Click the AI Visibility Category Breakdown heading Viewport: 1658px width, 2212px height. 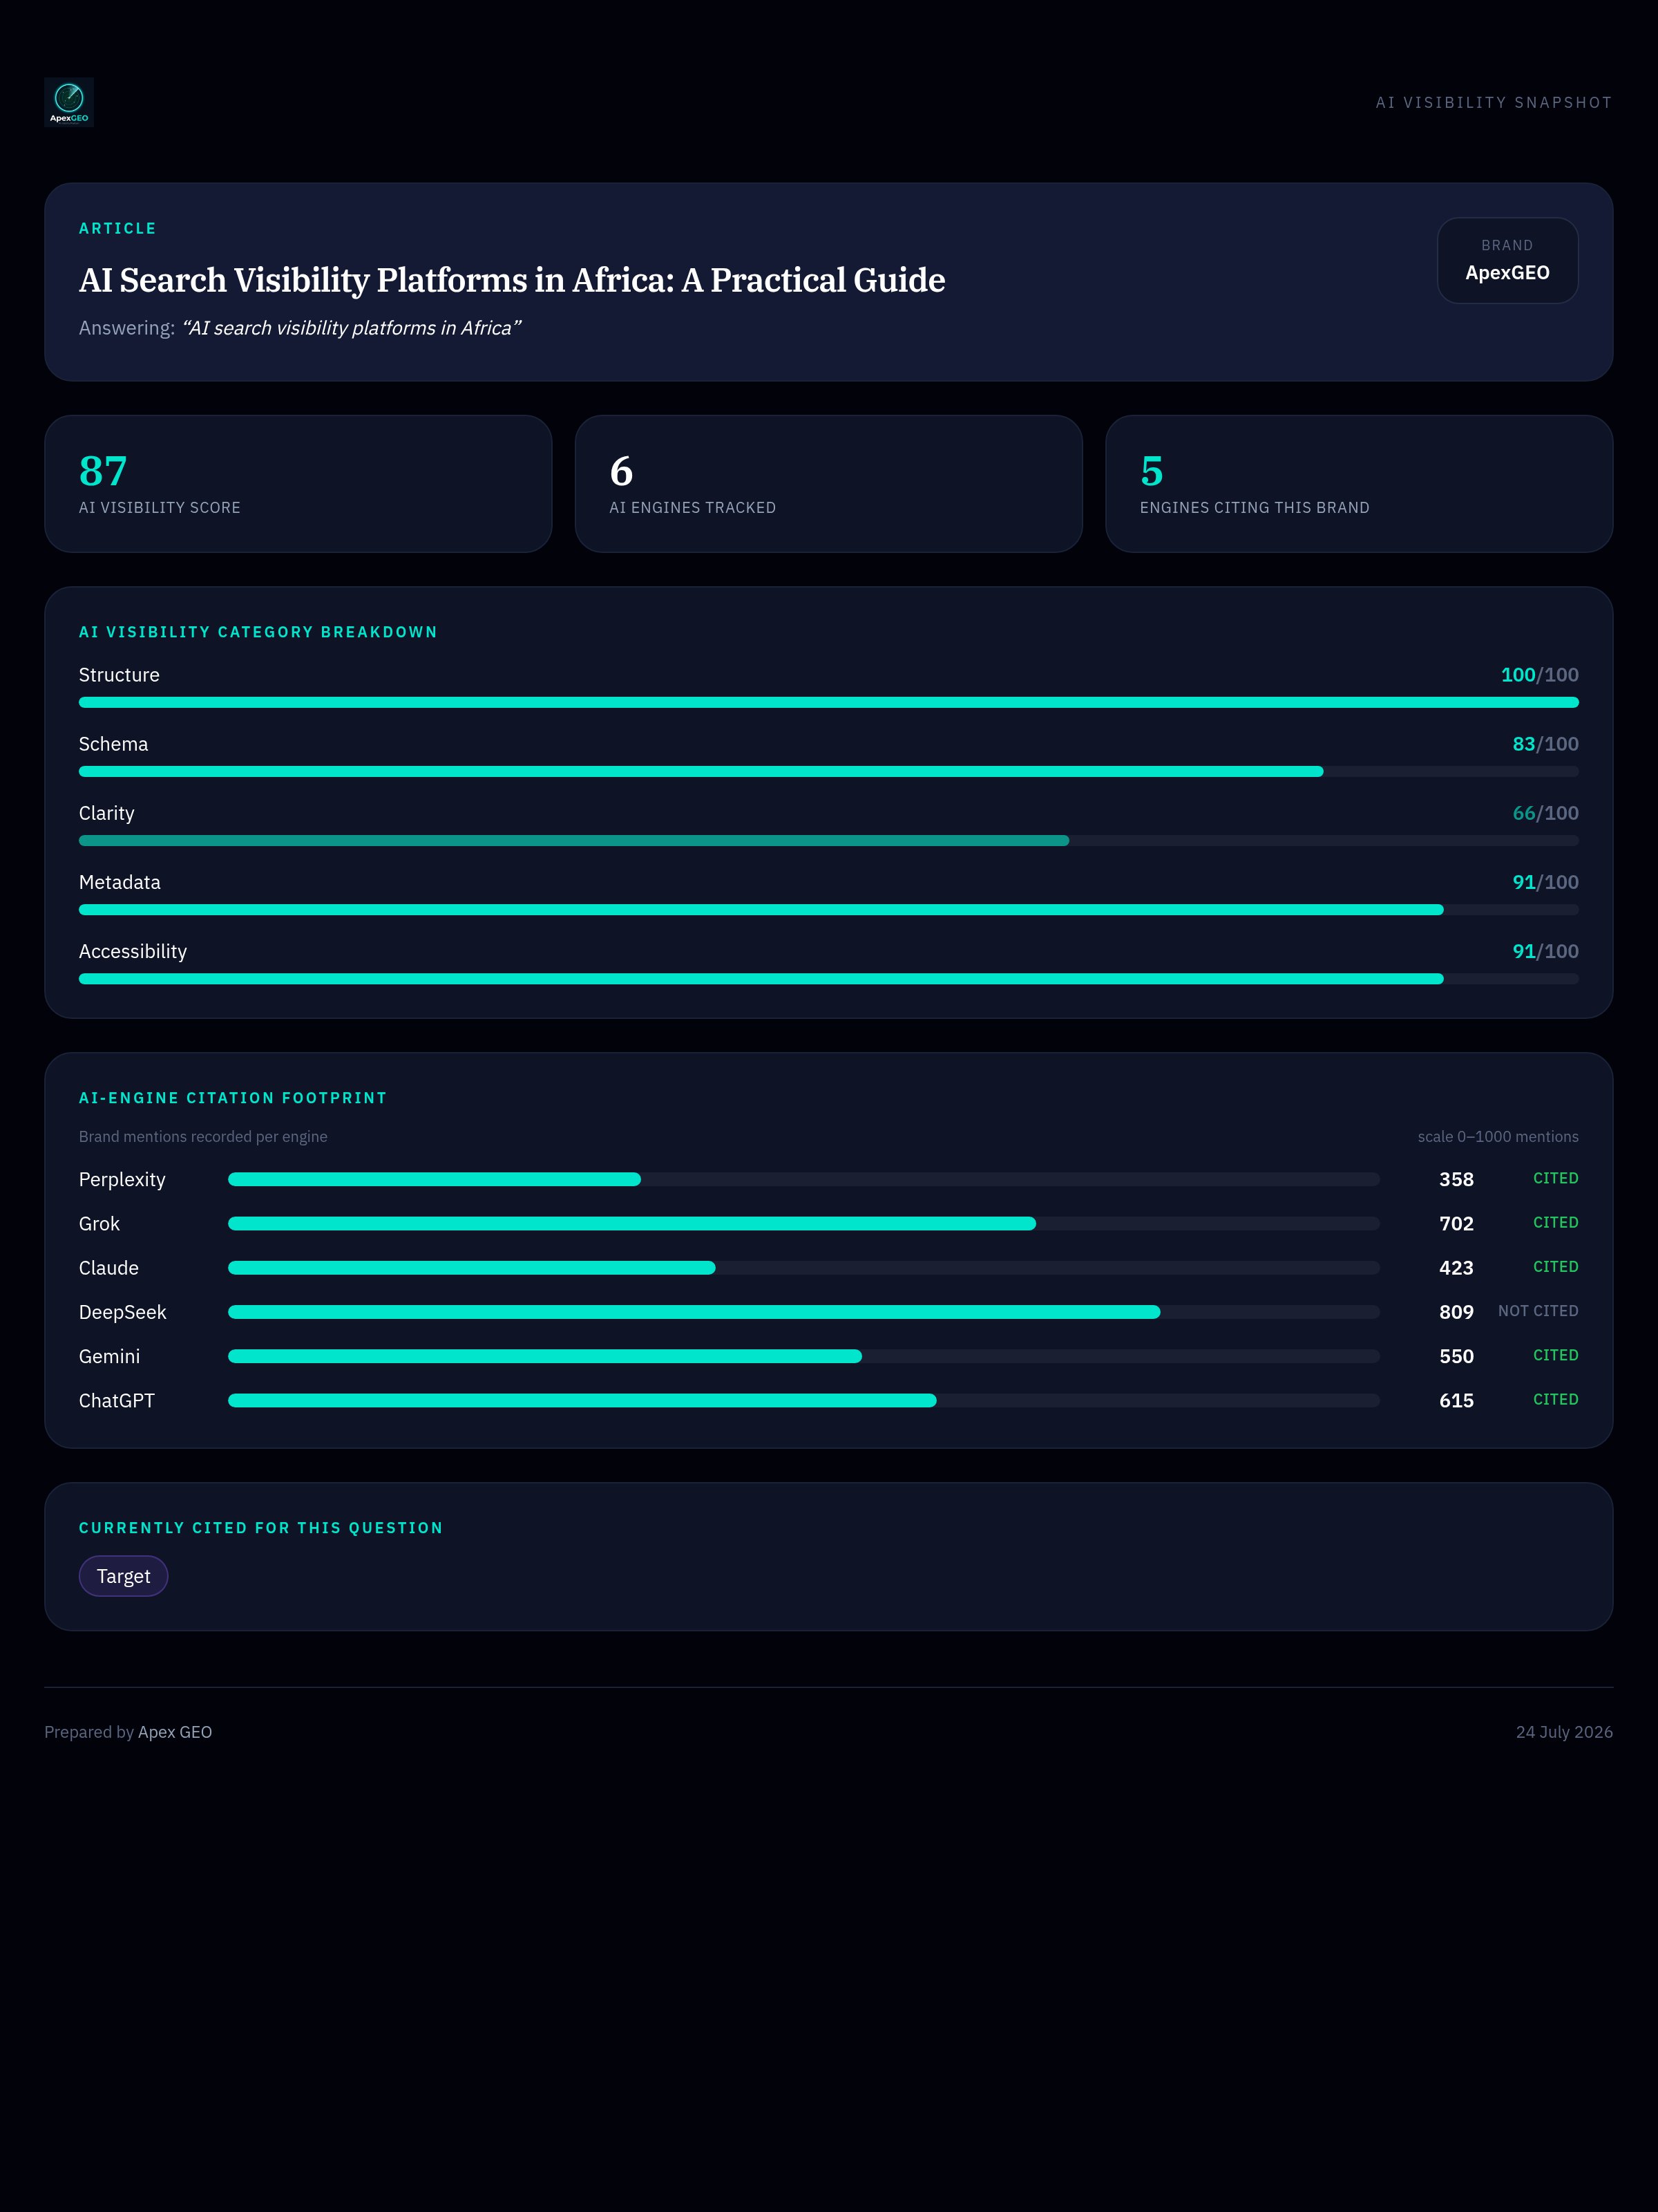pyautogui.click(x=258, y=632)
